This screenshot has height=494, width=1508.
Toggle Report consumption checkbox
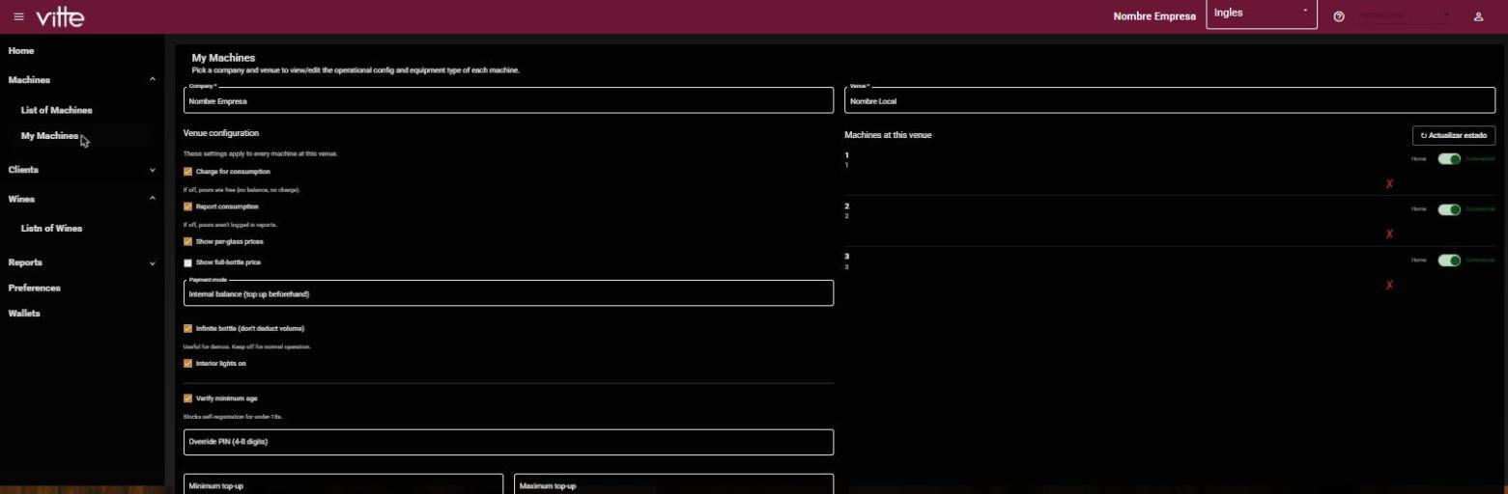click(187, 206)
